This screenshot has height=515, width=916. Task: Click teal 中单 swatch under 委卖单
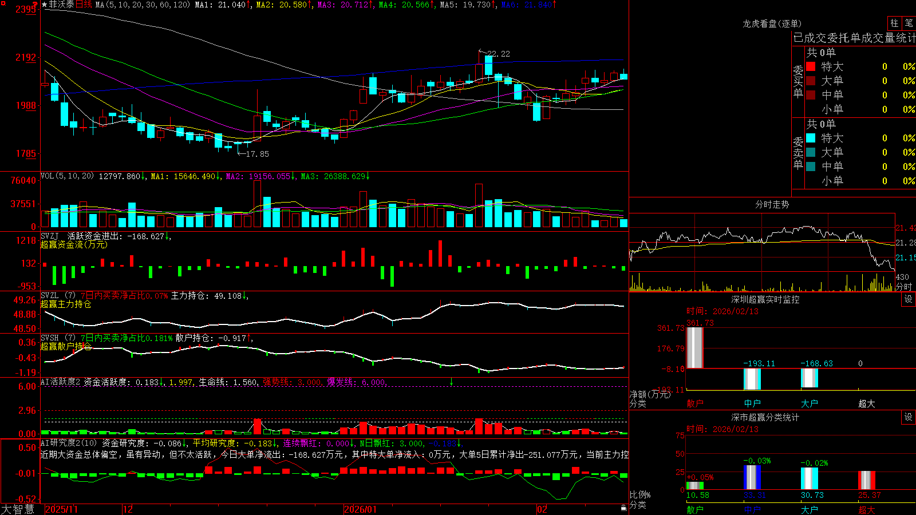(x=811, y=167)
